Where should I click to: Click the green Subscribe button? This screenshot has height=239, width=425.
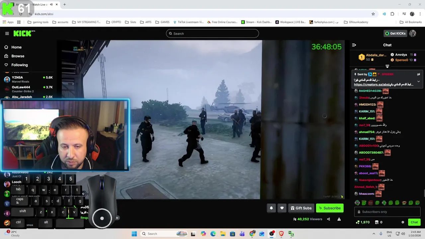[330, 208]
